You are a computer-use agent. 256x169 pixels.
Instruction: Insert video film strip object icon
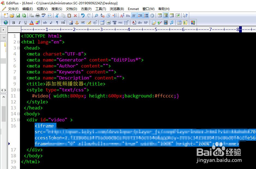(x=166, y=23)
